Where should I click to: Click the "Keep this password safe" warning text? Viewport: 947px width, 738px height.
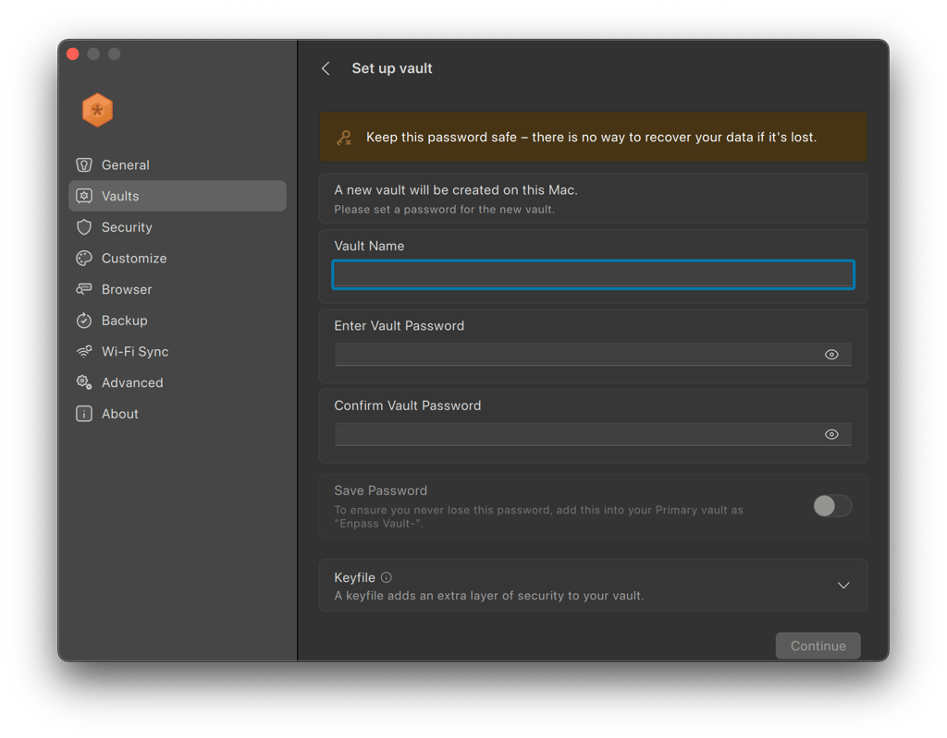pos(591,137)
